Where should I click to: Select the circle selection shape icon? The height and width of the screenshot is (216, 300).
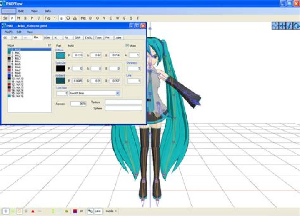click(68, 18)
